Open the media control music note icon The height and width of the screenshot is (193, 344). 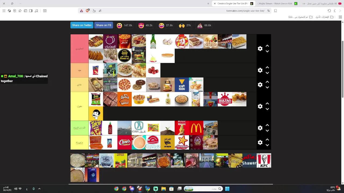(x=36, y=11)
